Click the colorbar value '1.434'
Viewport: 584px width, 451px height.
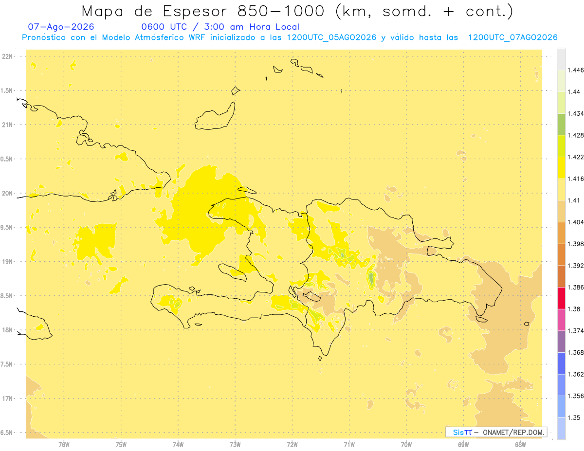(x=575, y=113)
